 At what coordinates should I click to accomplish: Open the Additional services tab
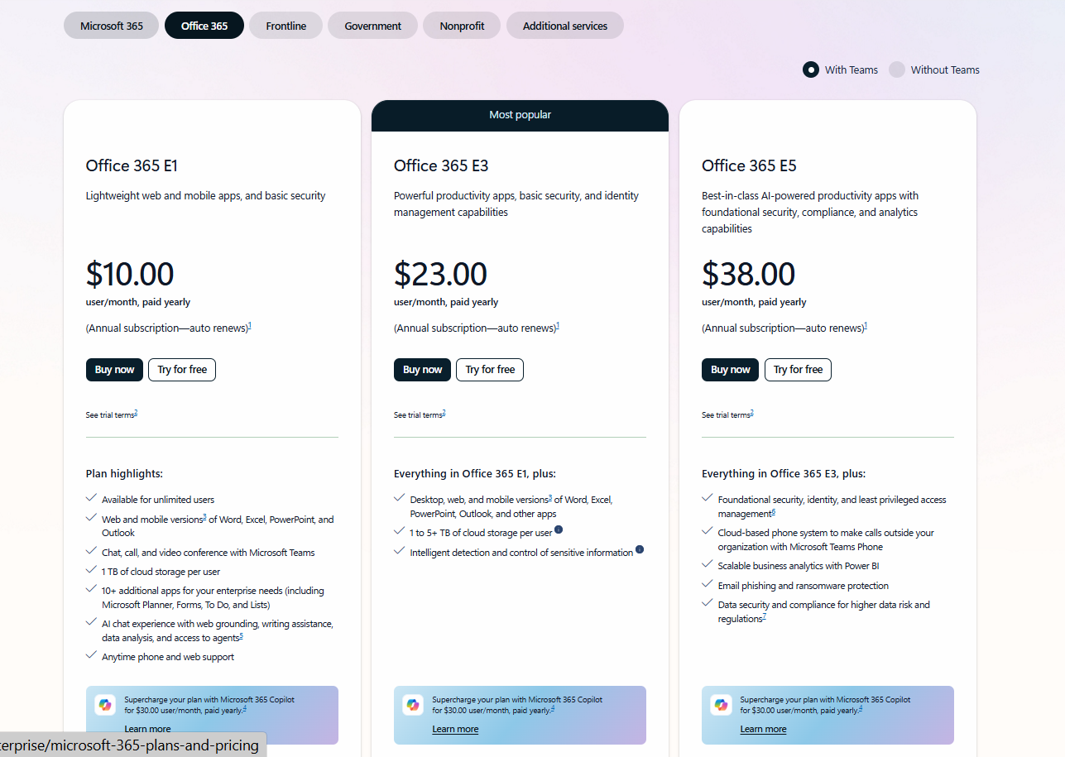coord(565,26)
